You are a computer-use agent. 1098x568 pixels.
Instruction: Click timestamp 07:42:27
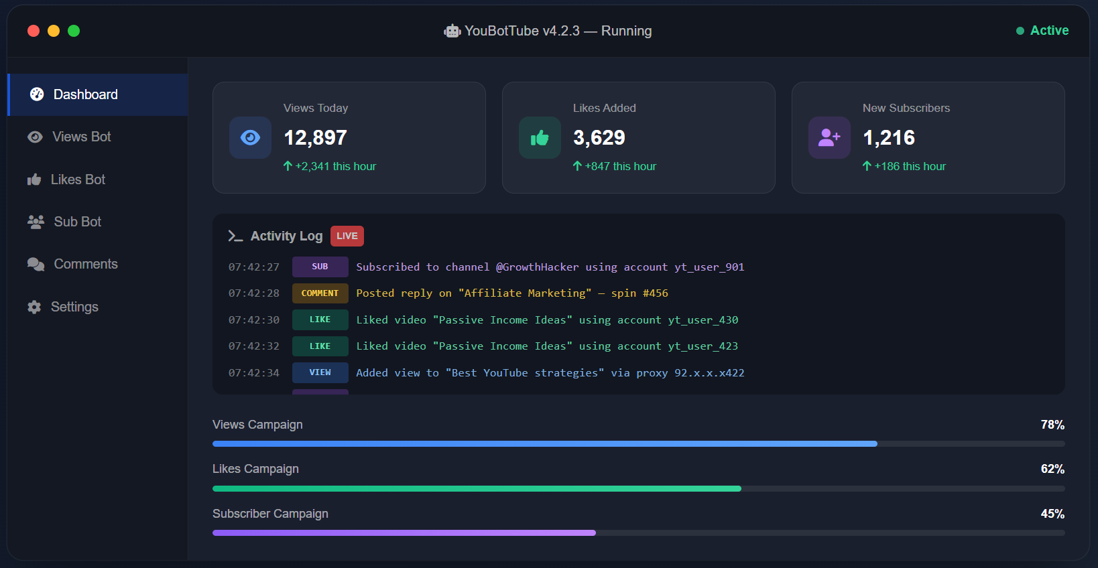click(254, 267)
